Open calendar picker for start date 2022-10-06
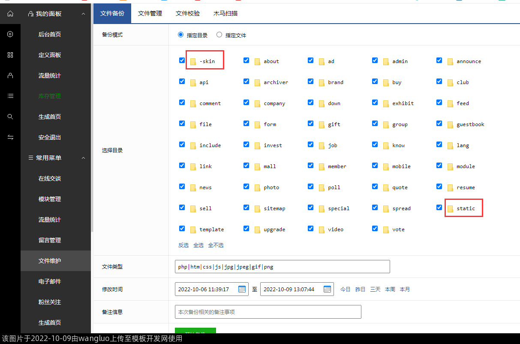 (242, 289)
